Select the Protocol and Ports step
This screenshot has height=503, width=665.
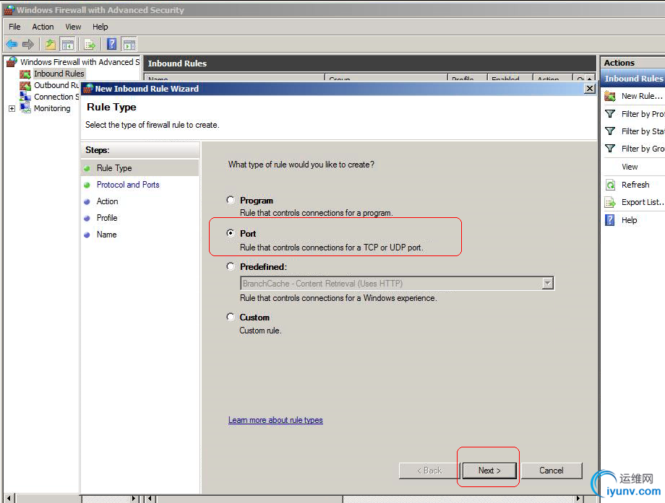[x=128, y=185]
